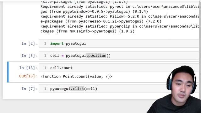Click the Out[13]: output prompt
201x113 pixels.
(x=28, y=76)
